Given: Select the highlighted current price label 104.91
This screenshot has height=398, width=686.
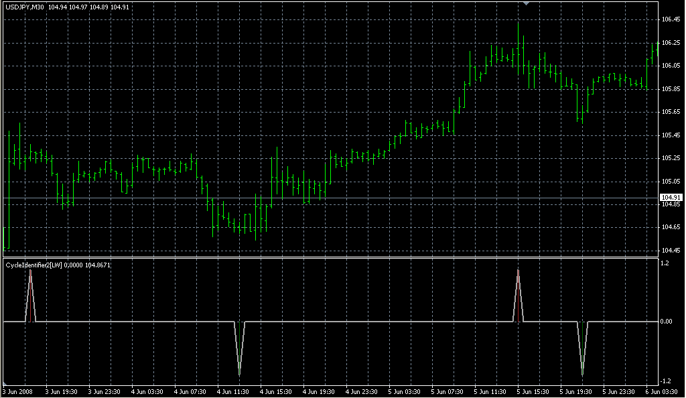Looking at the screenshot, I should coord(671,198).
